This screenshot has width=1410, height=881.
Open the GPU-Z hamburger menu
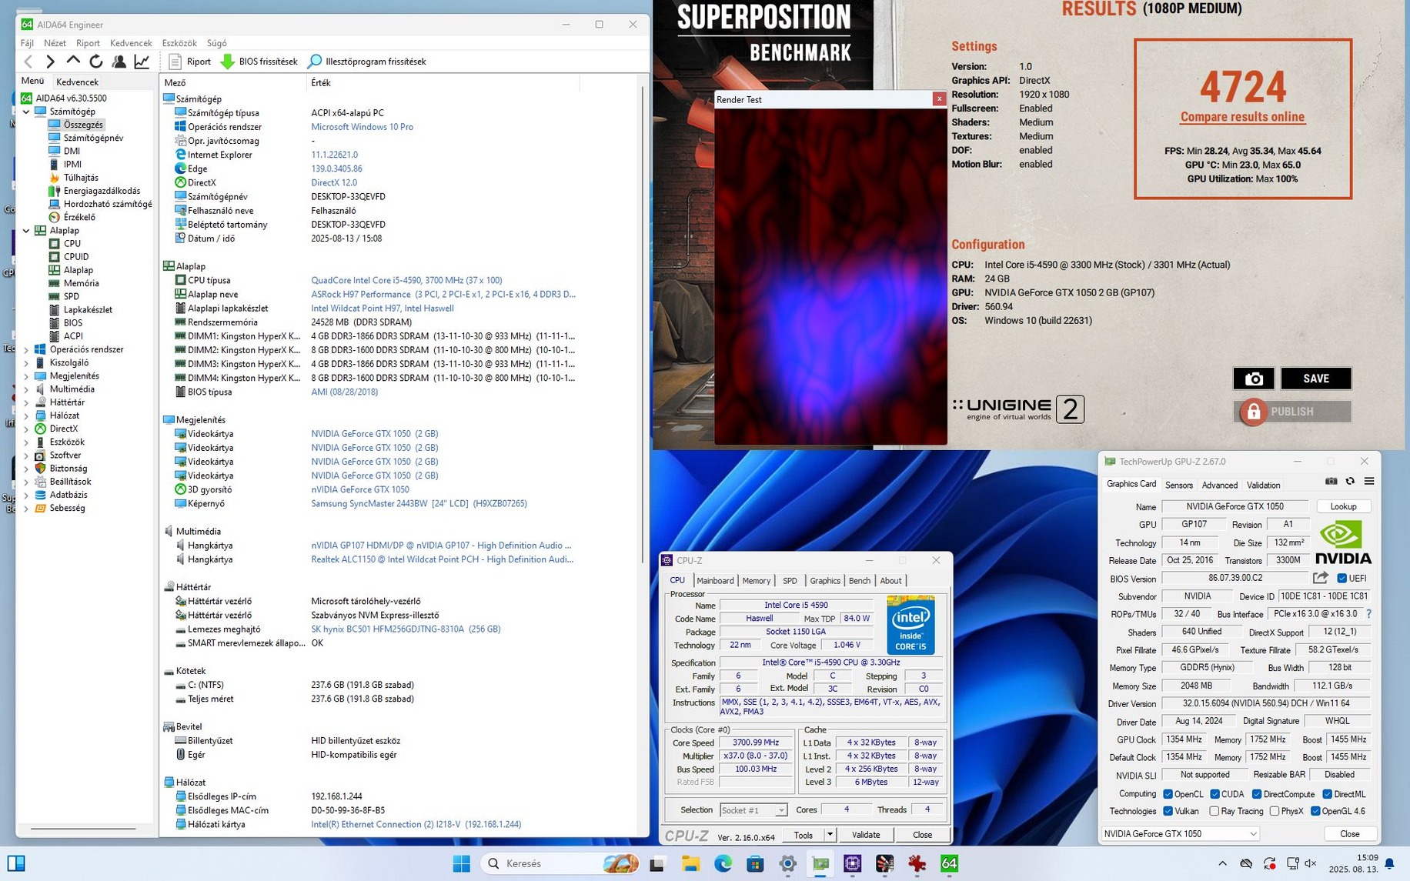click(1369, 482)
